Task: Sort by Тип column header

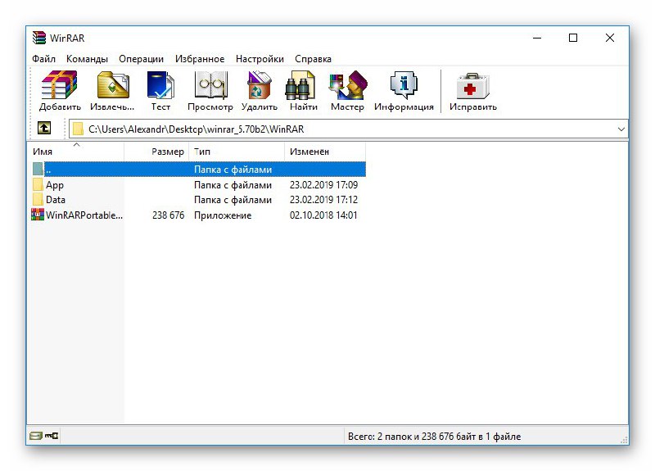Action: click(237, 152)
